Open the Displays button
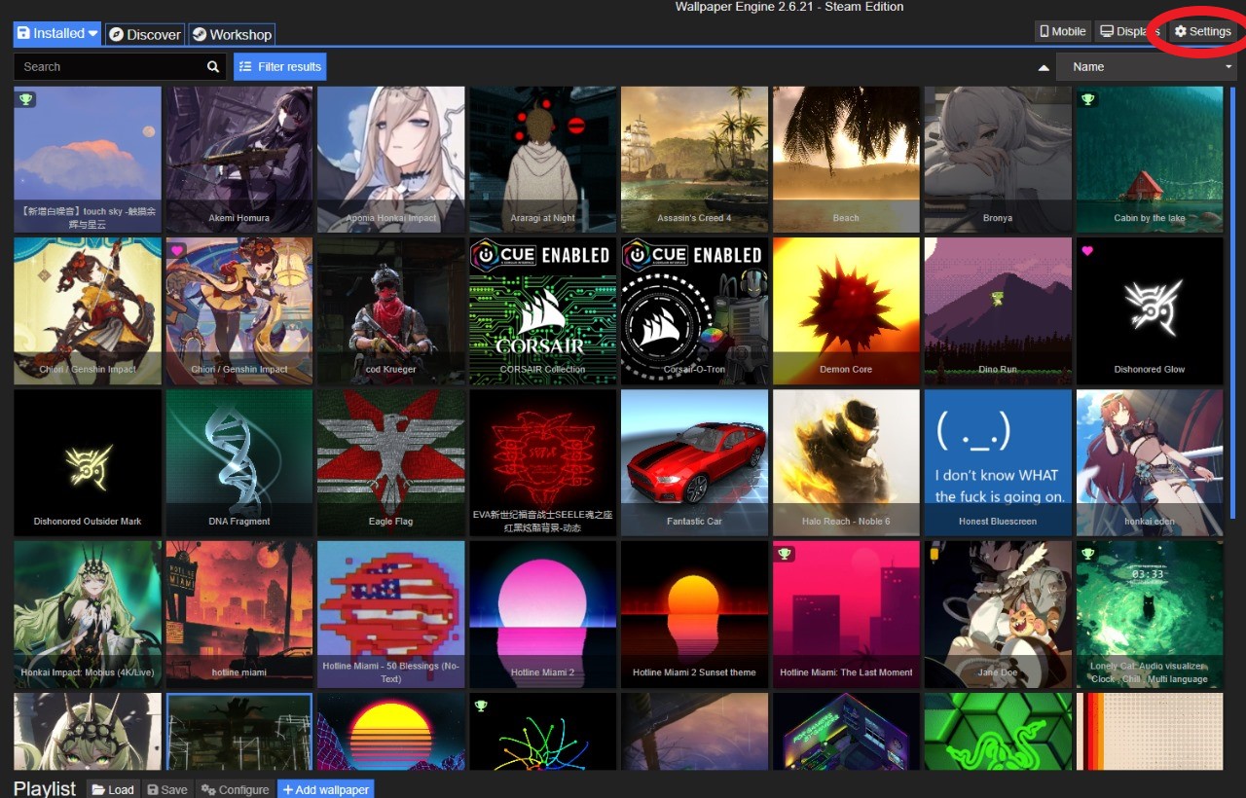This screenshot has height=798, width=1246. click(x=1130, y=31)
